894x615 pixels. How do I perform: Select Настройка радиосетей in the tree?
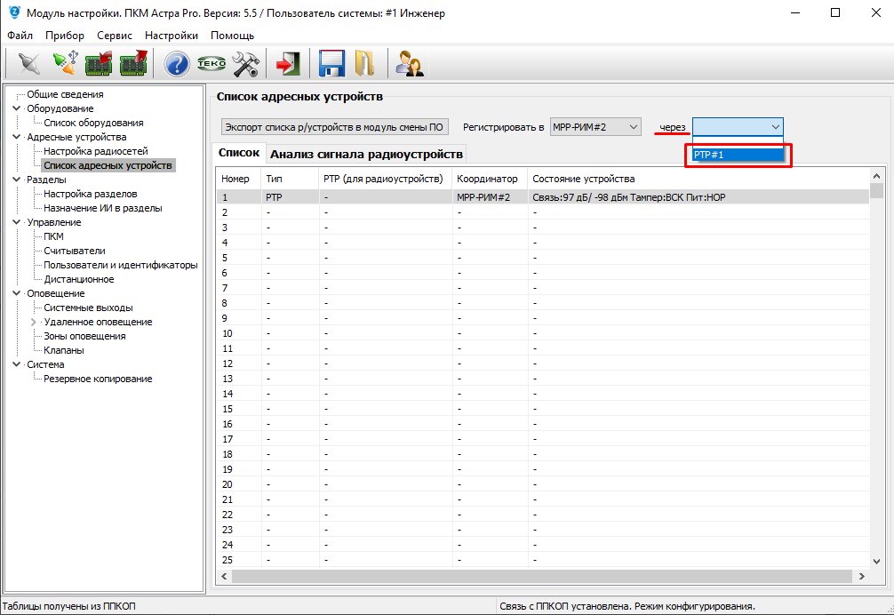96,151
